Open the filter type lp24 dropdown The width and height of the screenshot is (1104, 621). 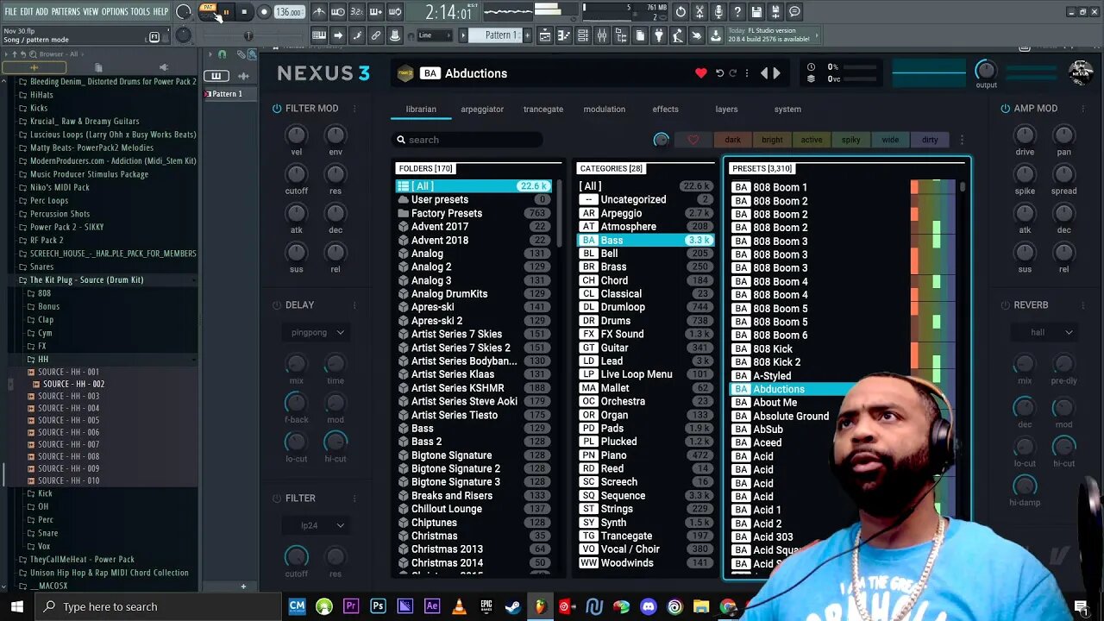point(317,525)
